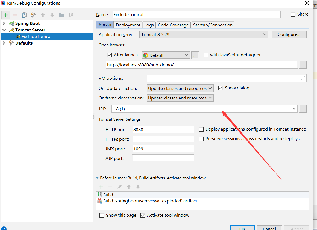Select the Build before-launch task row
This screenshot has height=230, width=317.
coord(203,195)
